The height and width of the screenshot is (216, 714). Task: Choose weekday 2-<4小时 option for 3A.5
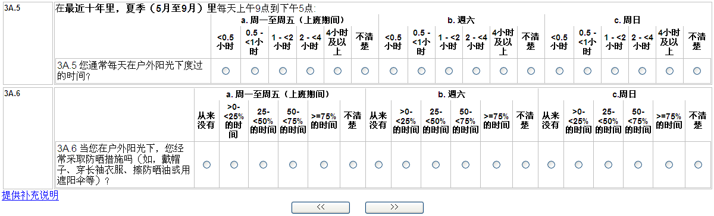coord(310,71)
